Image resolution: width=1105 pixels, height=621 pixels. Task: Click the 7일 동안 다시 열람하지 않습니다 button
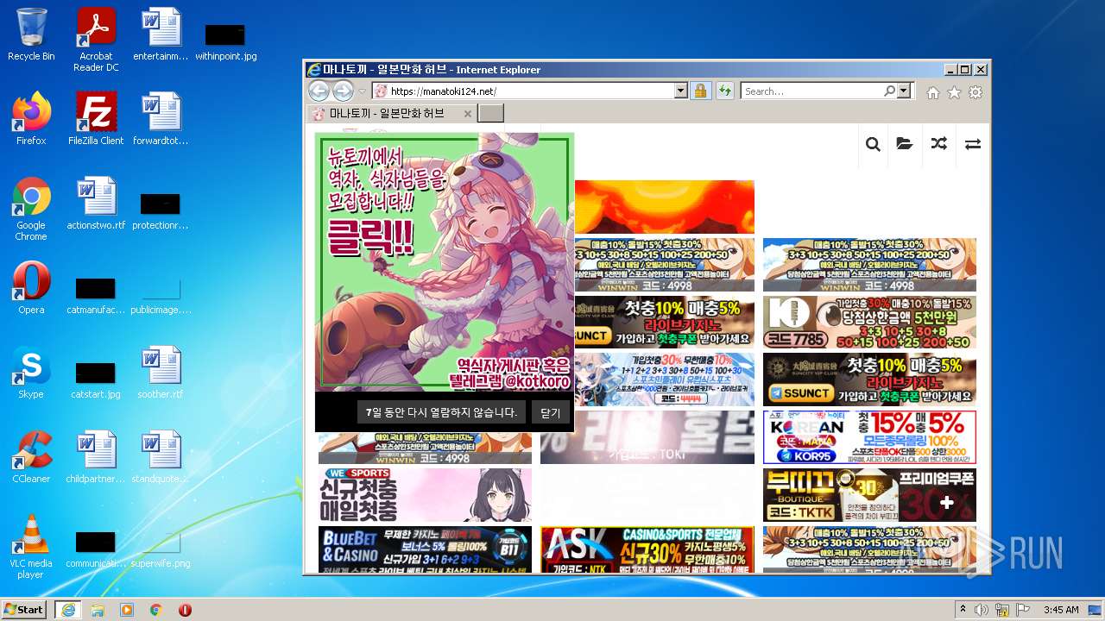[441, 412]
